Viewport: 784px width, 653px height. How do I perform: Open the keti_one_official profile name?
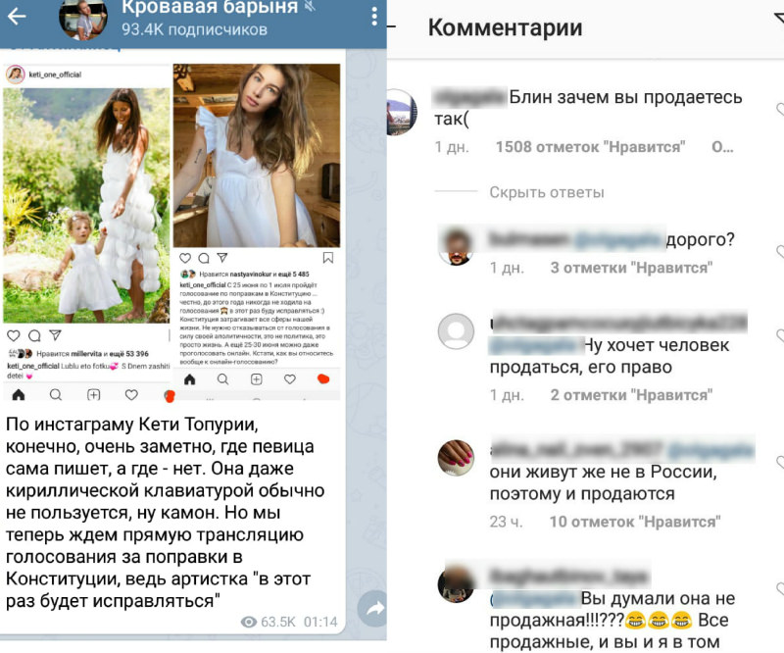(55, 75)
